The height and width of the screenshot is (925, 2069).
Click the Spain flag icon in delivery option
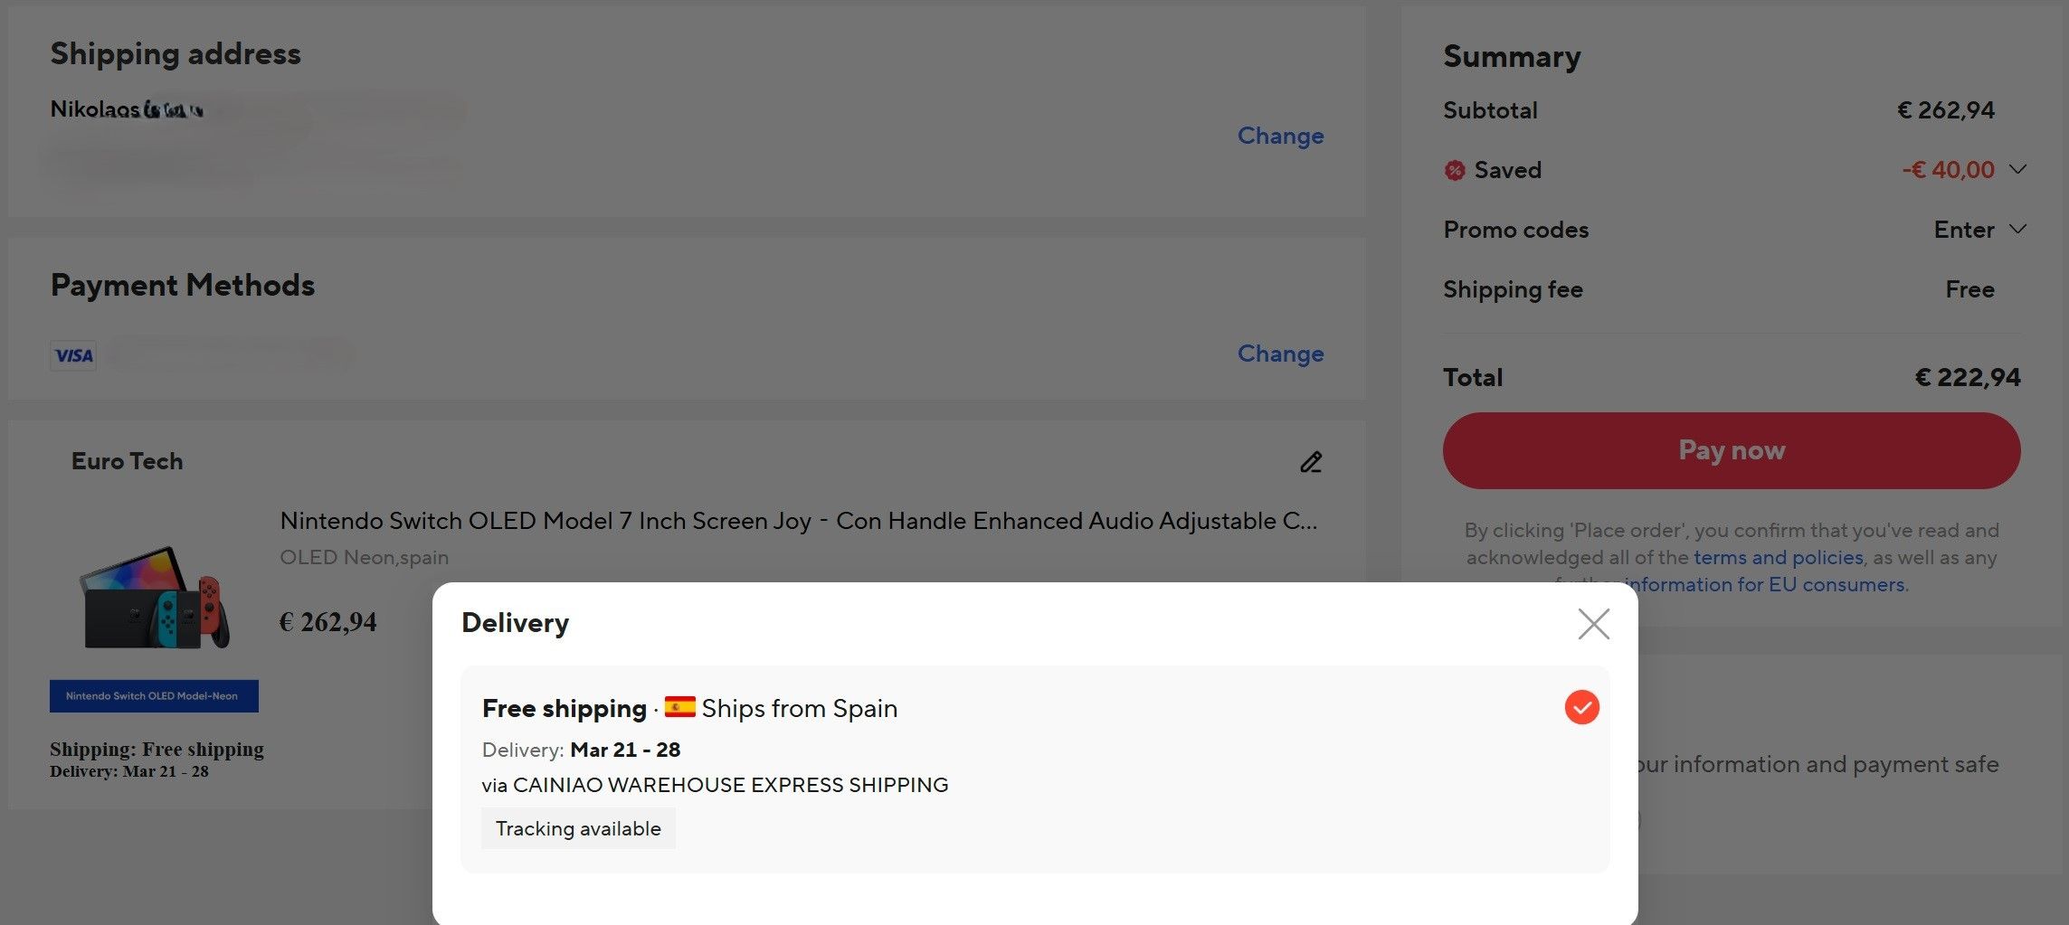(679, 706)
